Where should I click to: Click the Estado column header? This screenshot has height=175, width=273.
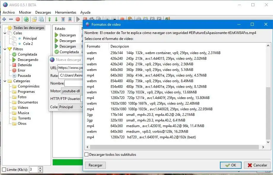(x=60, y=29)
